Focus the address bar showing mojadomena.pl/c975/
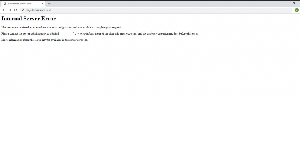This screenshot has height=149, width=300. pyautogui.click(x=139, y=10)
